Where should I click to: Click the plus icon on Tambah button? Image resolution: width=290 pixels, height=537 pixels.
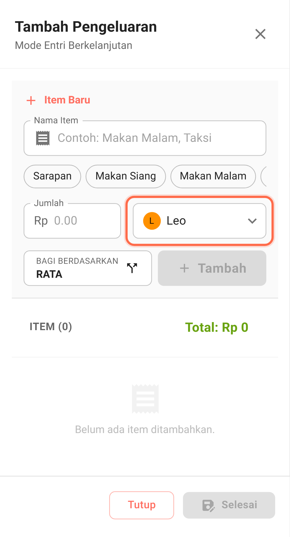click(184, 268)
